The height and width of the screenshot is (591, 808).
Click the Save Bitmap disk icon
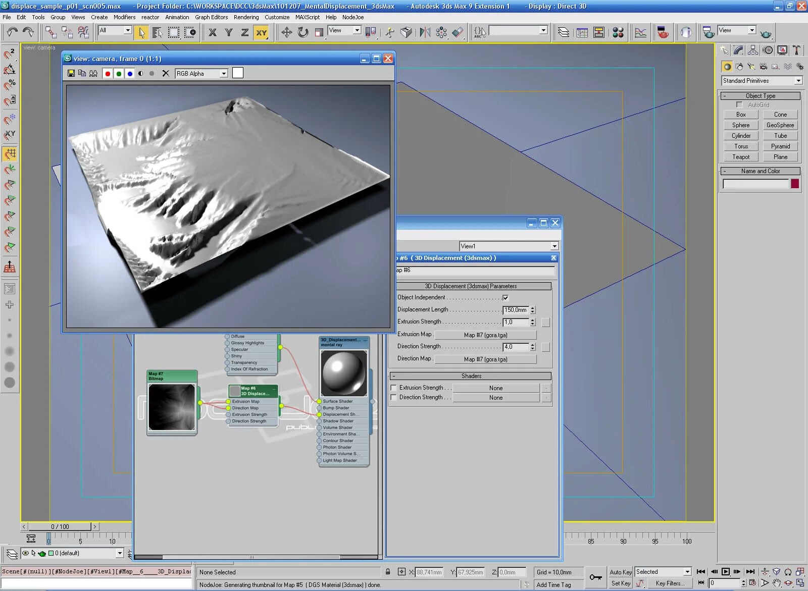click(x=71, y=74)
